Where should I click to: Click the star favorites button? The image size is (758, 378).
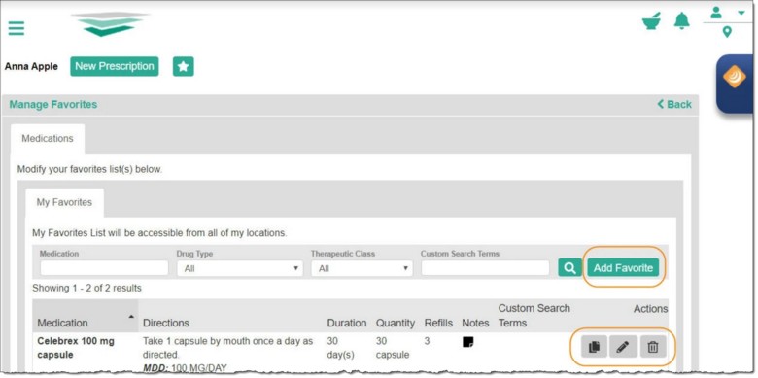click(x=184, y=67)
